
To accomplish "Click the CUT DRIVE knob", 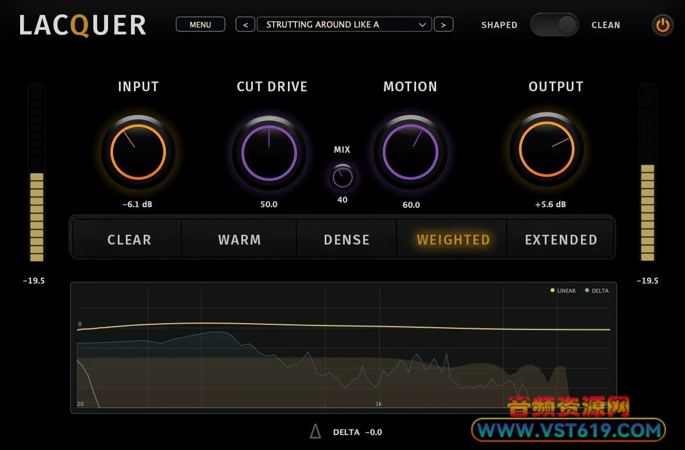I will (269, 153).
